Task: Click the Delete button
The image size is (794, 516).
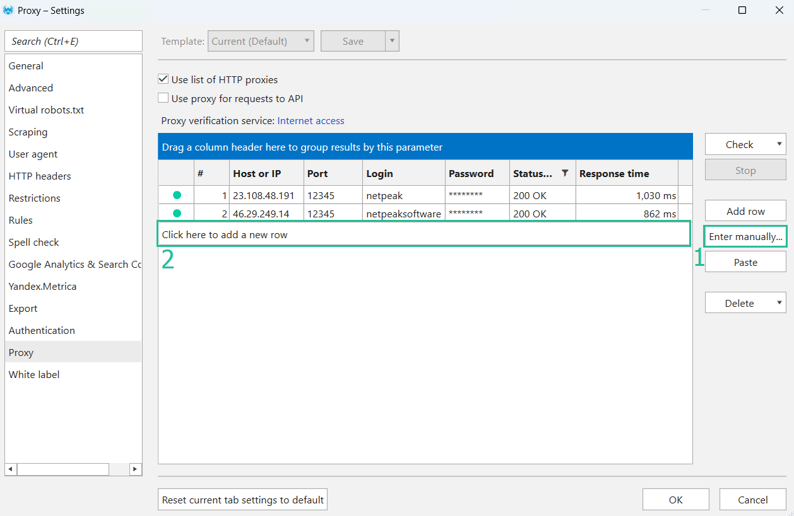Action: [739, 303]
